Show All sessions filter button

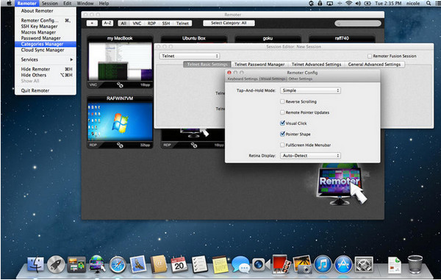click(x=123, y=24)
